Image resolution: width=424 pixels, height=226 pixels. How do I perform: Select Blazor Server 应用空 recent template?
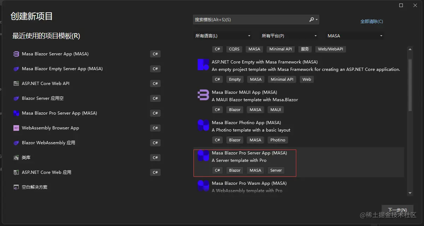point(43,98)
